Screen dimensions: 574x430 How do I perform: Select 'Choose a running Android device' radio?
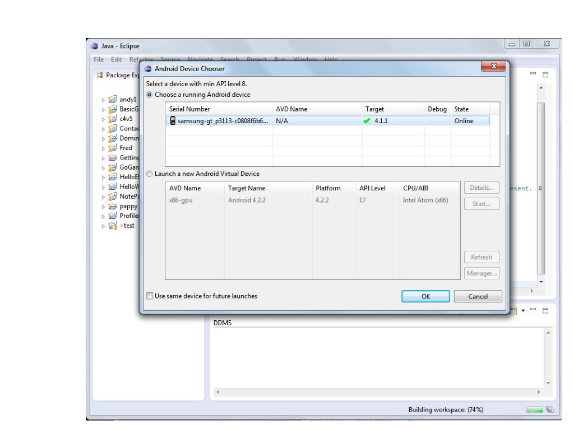tap(149, 95)
